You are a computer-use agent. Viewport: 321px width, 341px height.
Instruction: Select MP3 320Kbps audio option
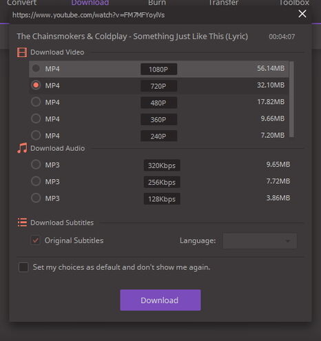[36, 165]
